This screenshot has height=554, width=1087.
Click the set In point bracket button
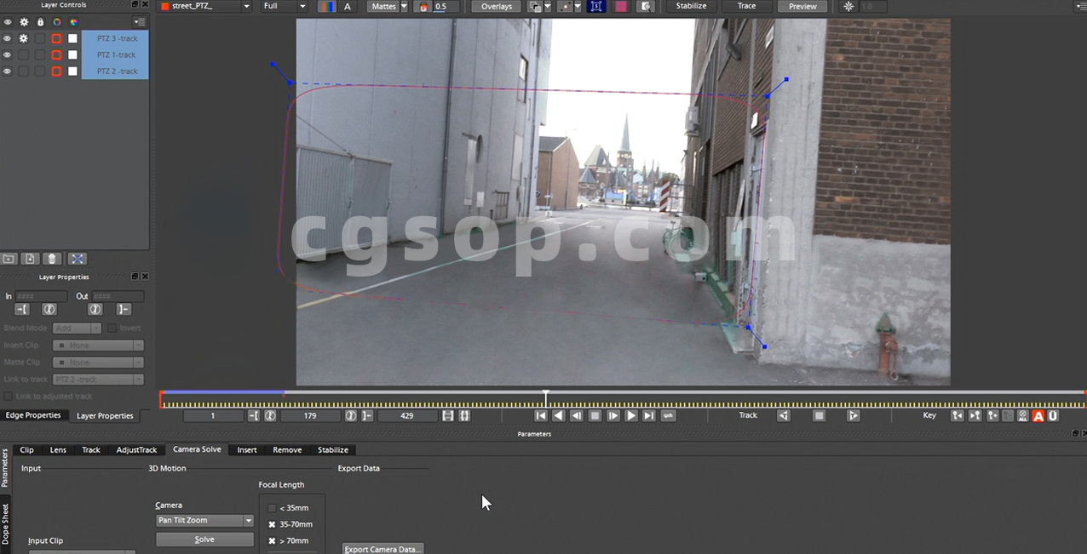(254, 415)
